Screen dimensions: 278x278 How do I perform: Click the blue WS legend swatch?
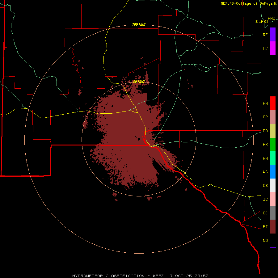pos(273,172)
